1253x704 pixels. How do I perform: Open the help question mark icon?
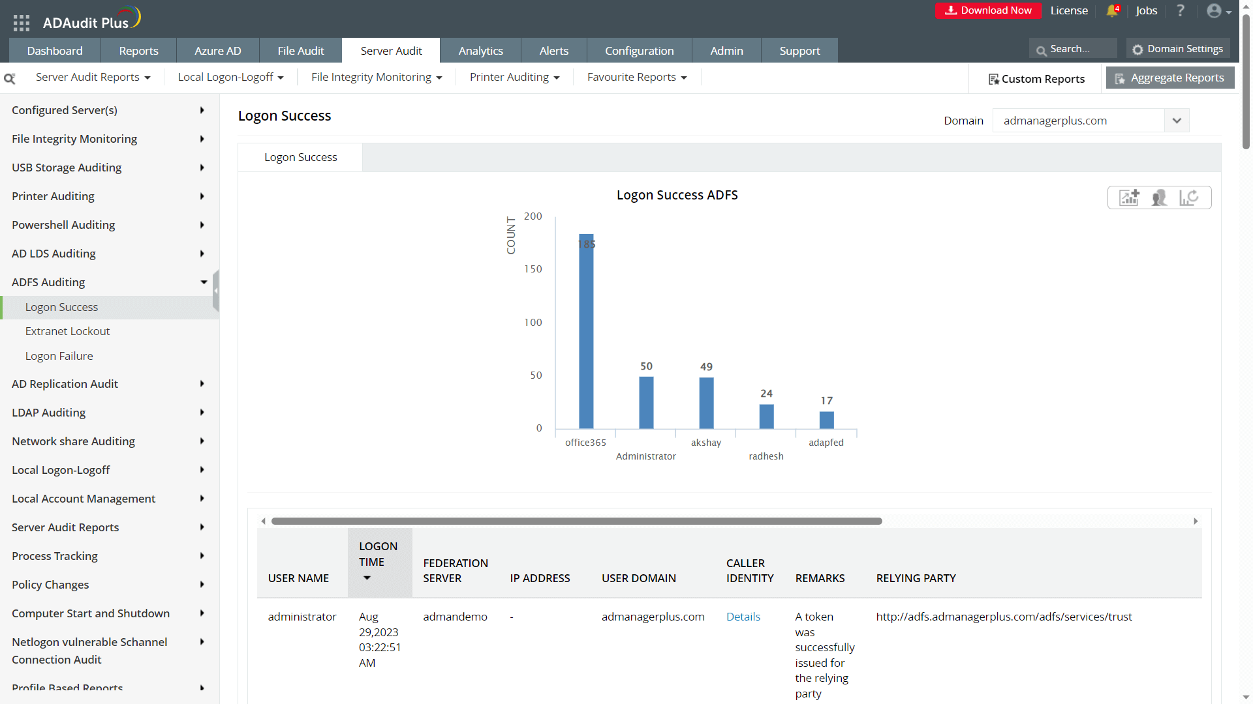click(1181, 10)
